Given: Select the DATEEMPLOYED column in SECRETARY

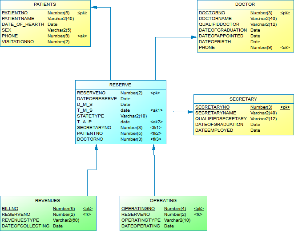Looking at the screenshot, I should pyautogui.click(x=214, y=130).
